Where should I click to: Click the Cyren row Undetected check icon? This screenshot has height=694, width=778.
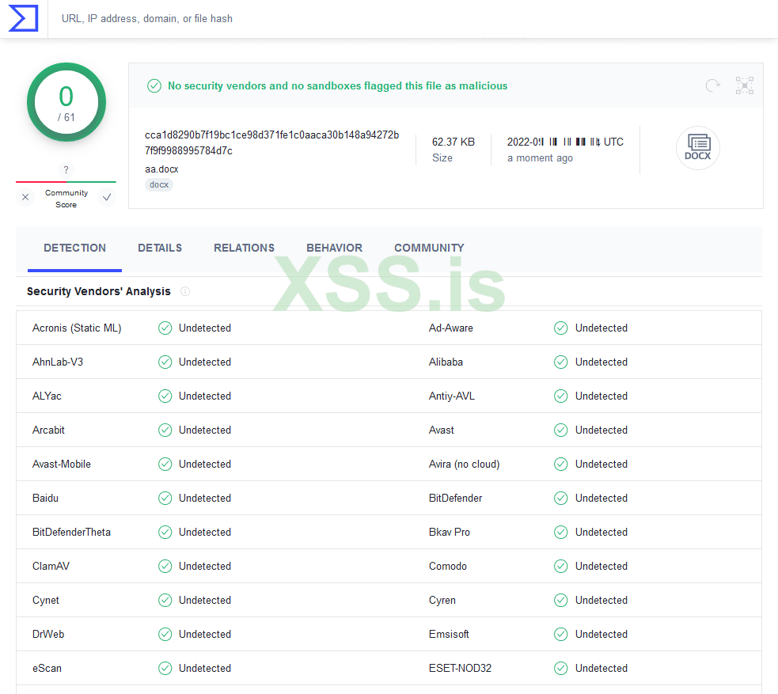pos(561,601)
